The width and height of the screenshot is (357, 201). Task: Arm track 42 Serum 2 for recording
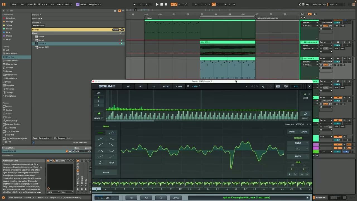coord(349,59)
